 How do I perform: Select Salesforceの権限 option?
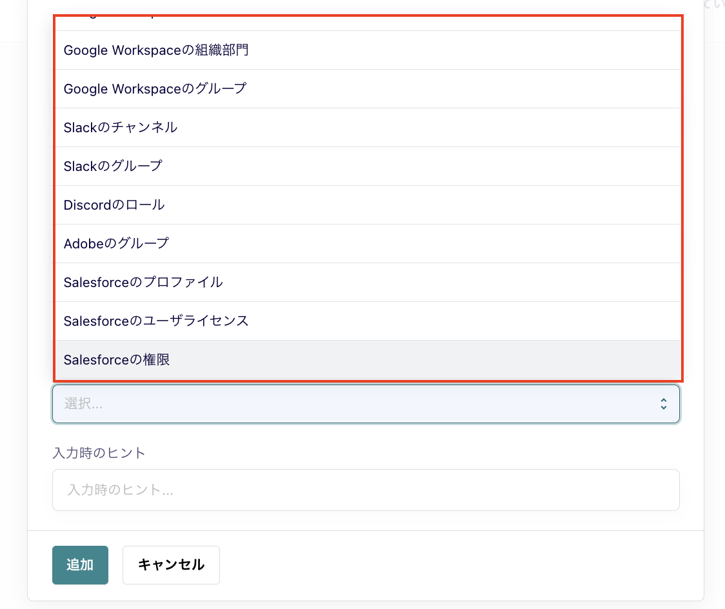coord(368,360)
